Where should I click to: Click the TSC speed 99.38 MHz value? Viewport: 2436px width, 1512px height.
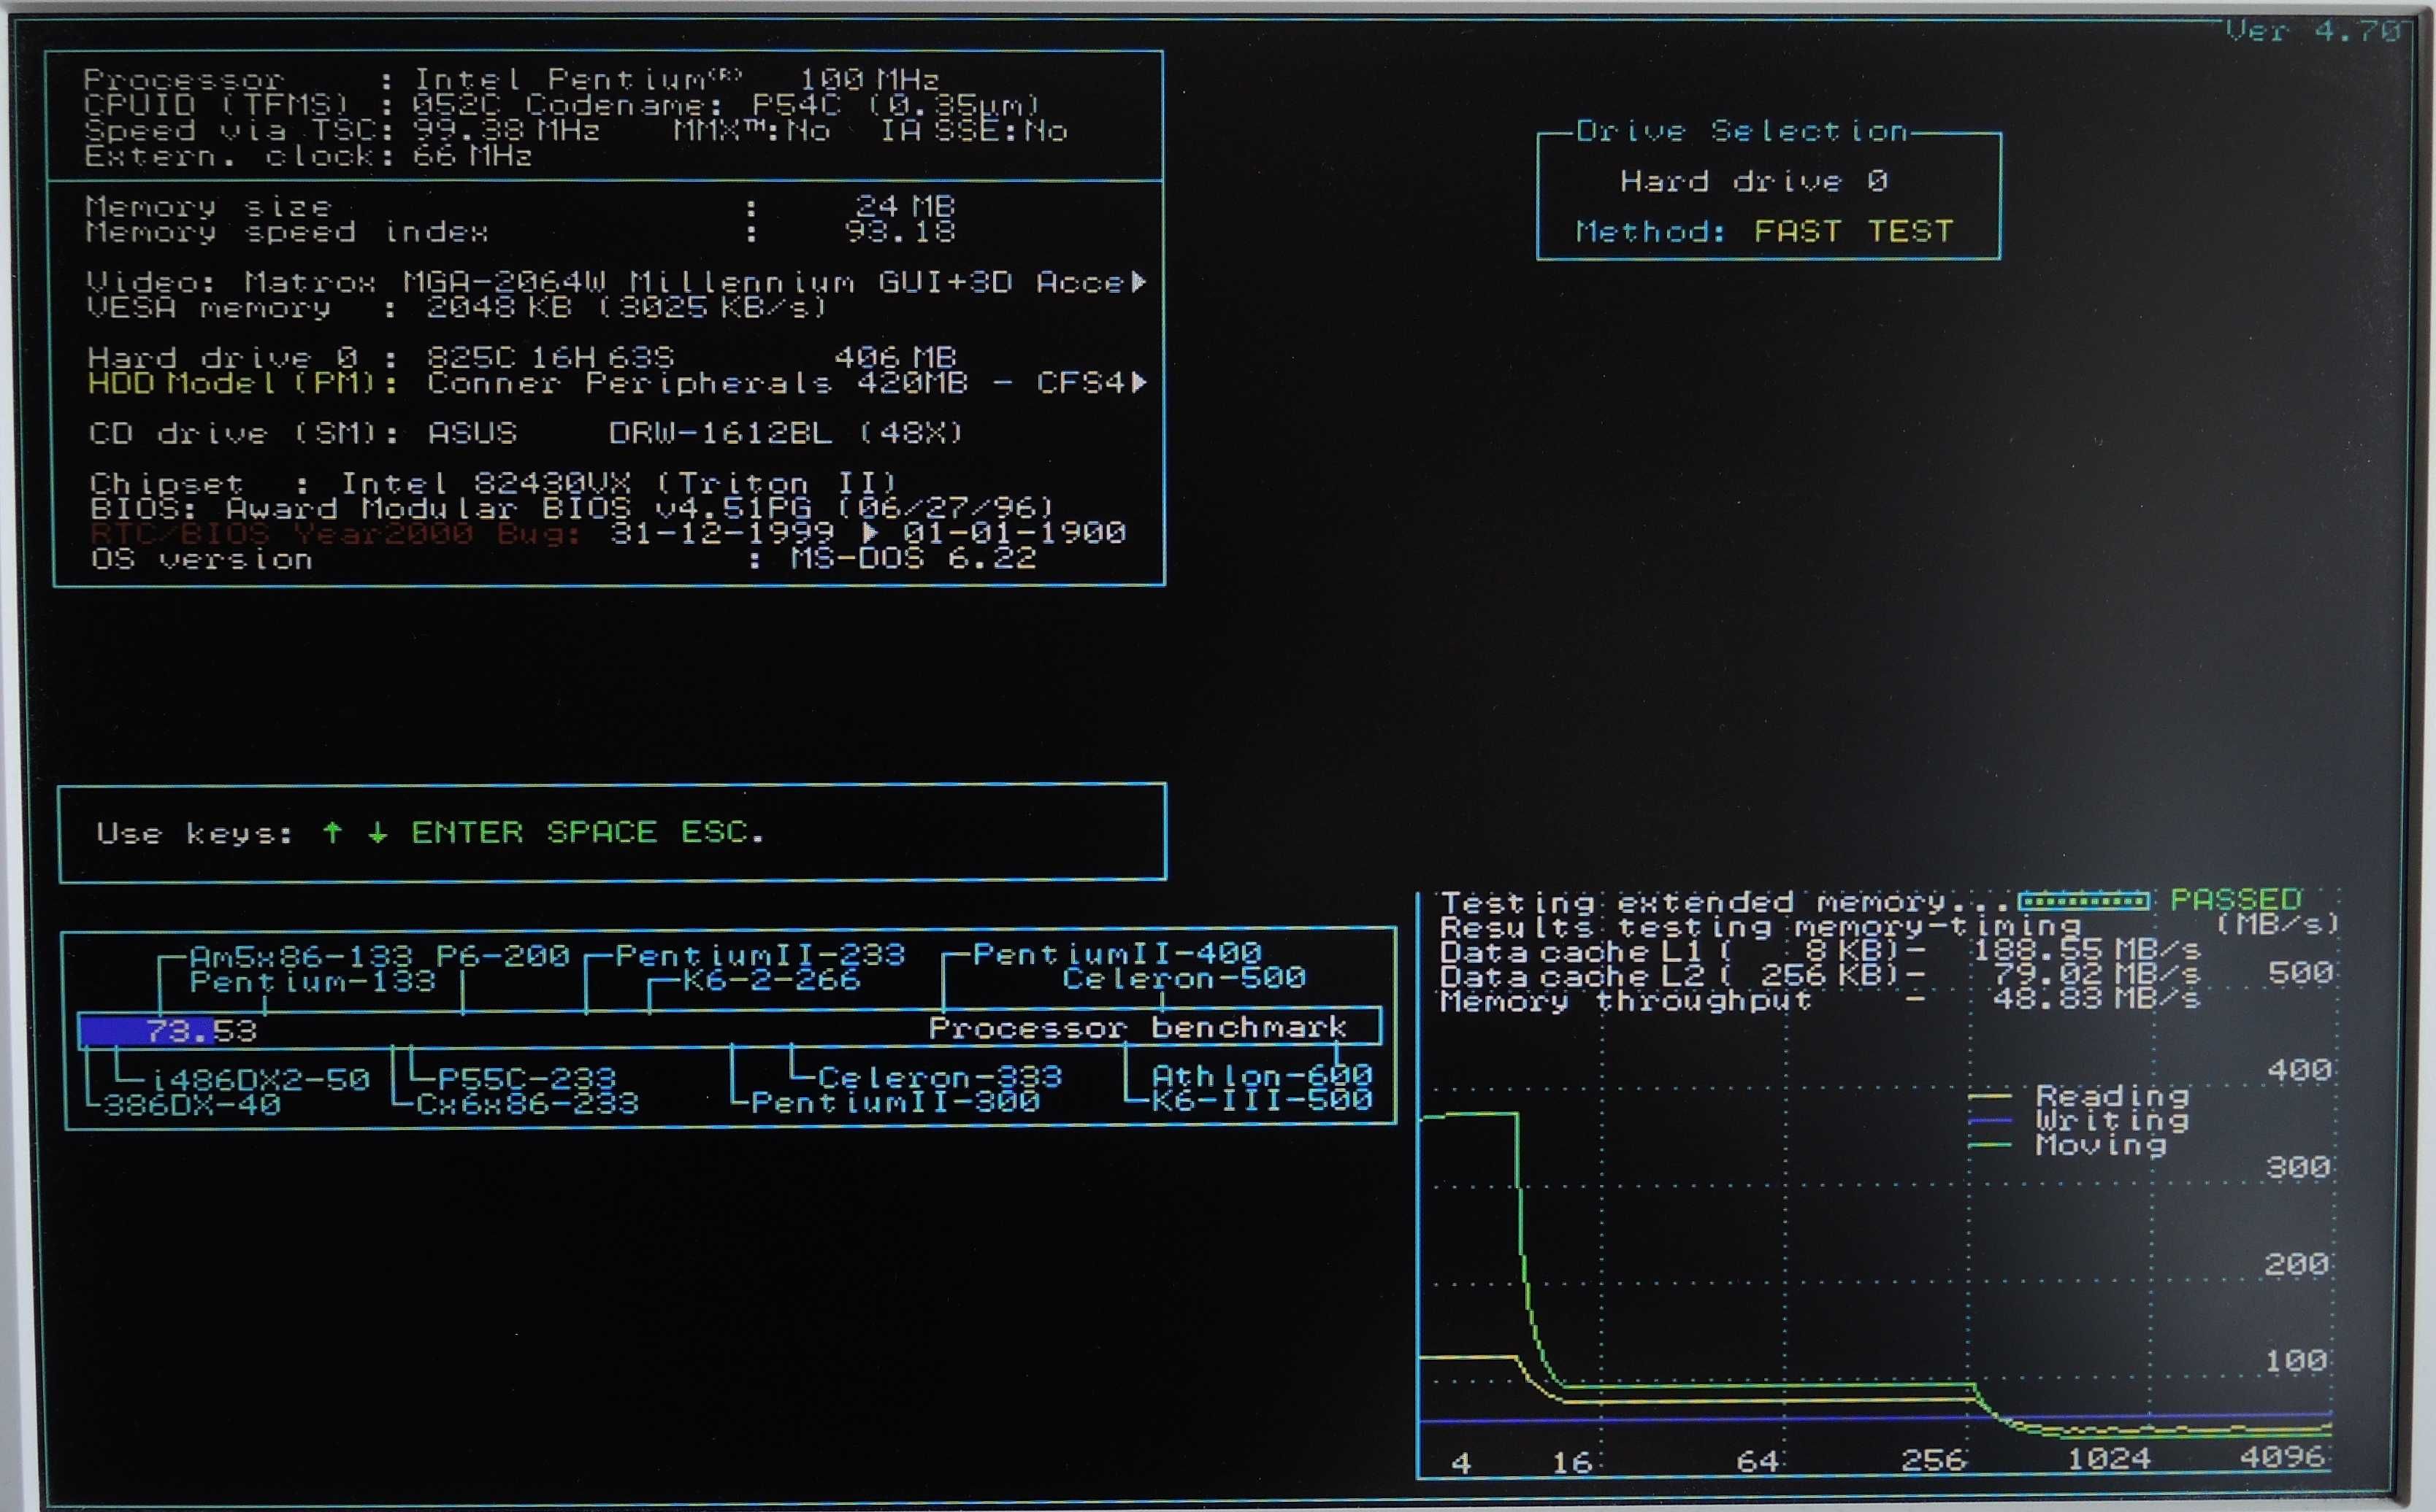pyautogui.click(x=505, y=131)
